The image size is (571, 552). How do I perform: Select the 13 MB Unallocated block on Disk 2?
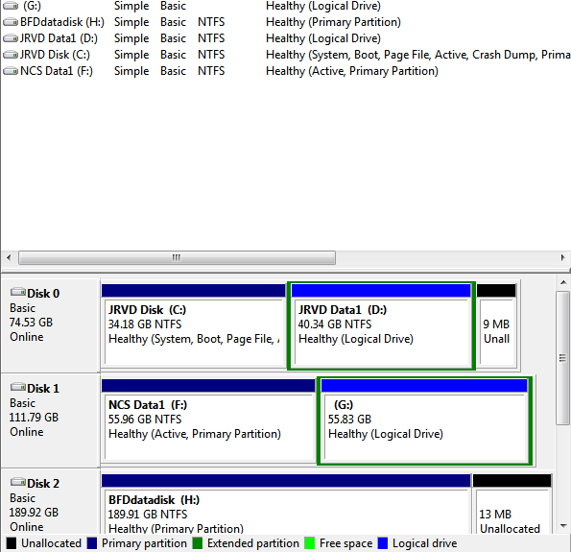pyautogui.click(x=512, y=504)
